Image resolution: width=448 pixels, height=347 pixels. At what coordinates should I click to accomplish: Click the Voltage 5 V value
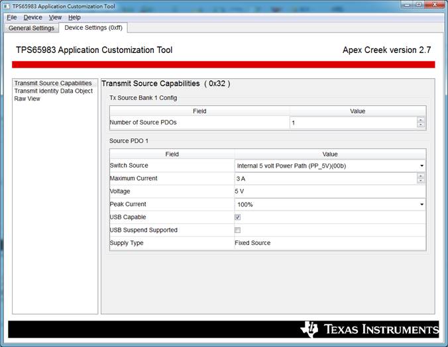[239, 191]
